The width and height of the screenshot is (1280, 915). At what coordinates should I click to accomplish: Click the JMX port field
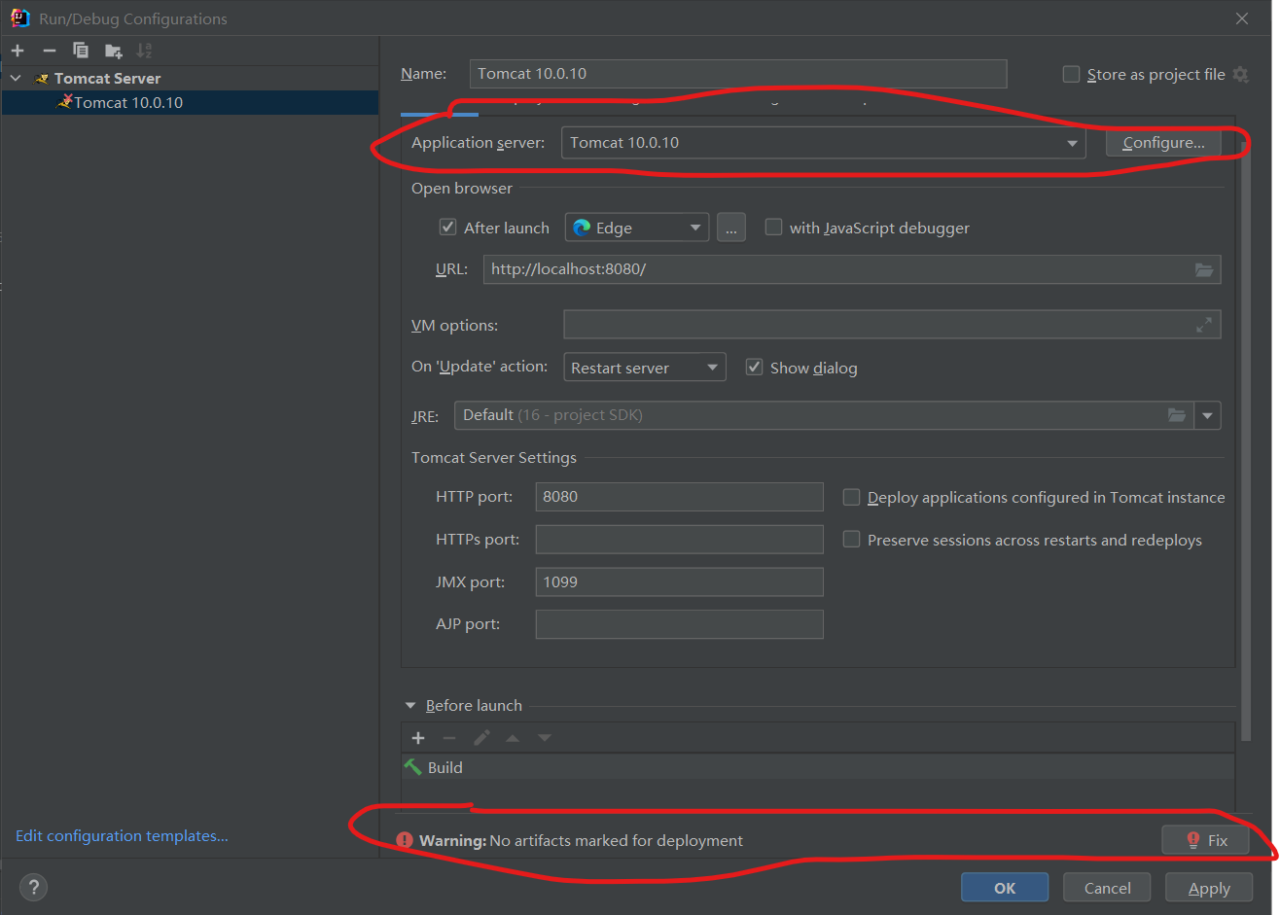pos(679,582)
